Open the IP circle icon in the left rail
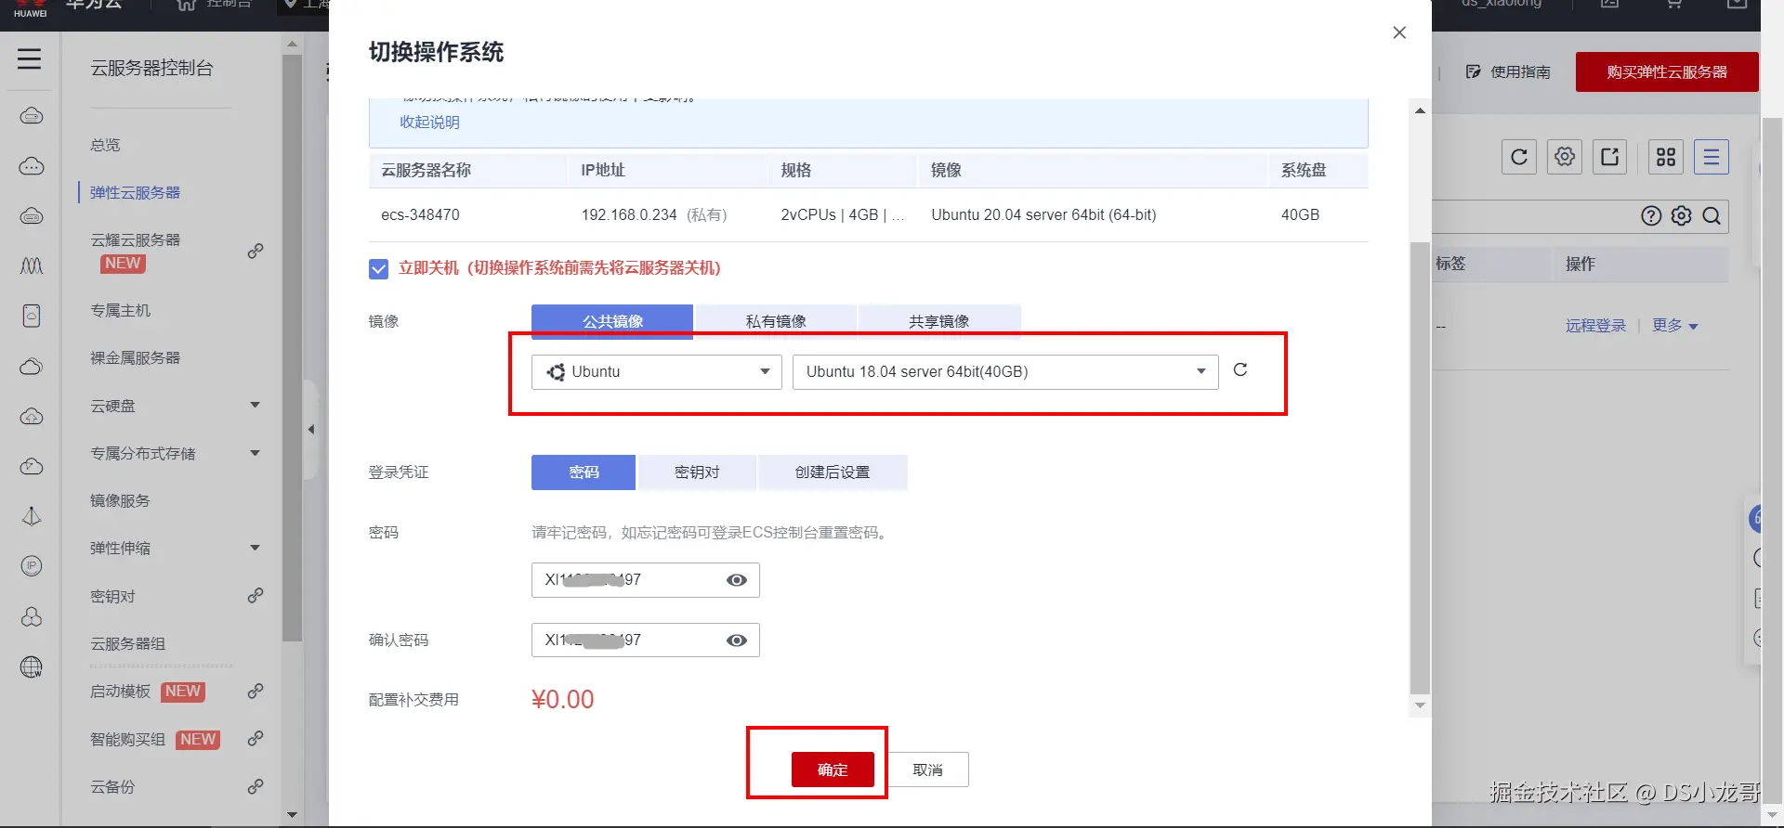 [32, 566]
